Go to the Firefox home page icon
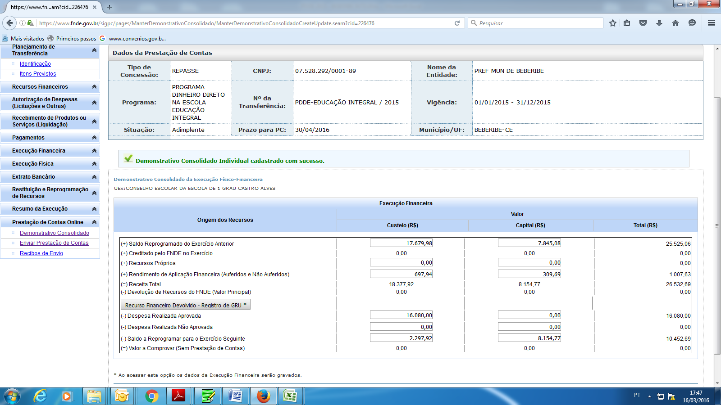Screen dimensions: 721x405 (x=675, y=23)
